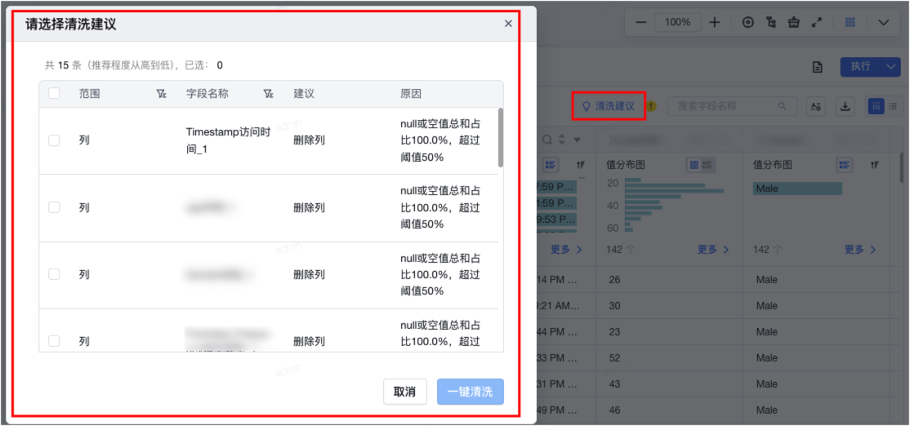Open the dropdown arrow next to 执行
Viewport: 910px width, 426px height.
pos(891,67)
